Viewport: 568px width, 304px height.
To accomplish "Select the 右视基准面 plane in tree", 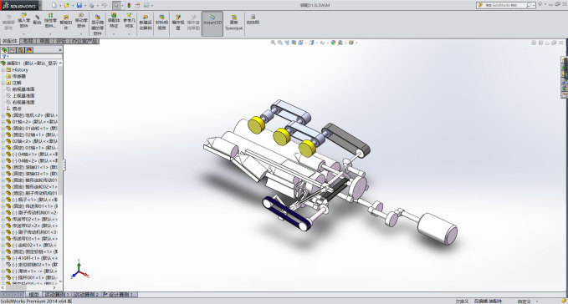I will [x=23, y=102].
